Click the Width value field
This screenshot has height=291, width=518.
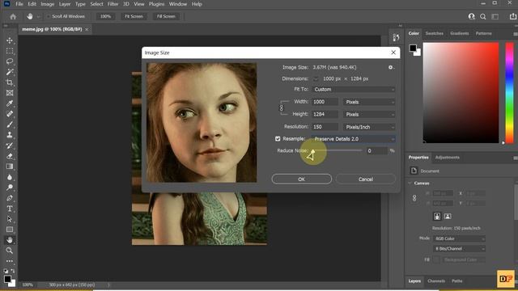tap(325, 102)
